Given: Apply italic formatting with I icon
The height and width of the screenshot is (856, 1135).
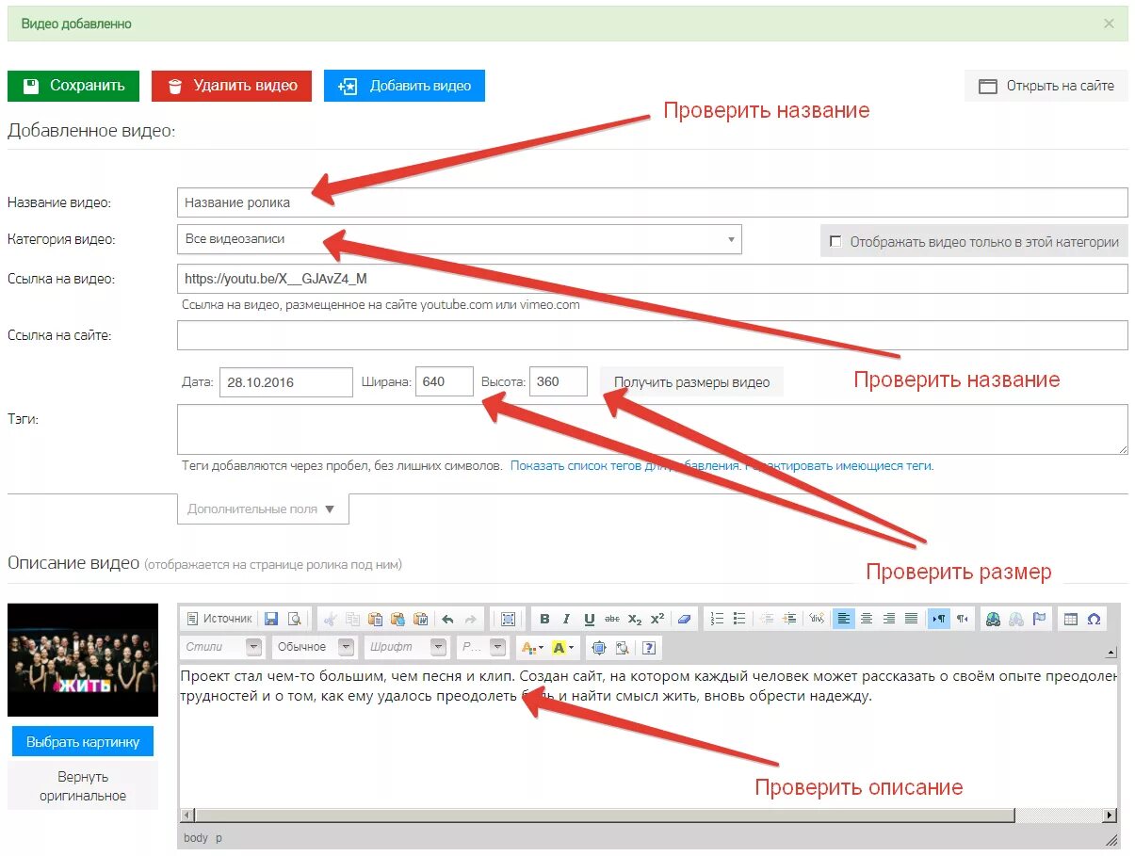Looking at the screenshot, I should point(566,619).
